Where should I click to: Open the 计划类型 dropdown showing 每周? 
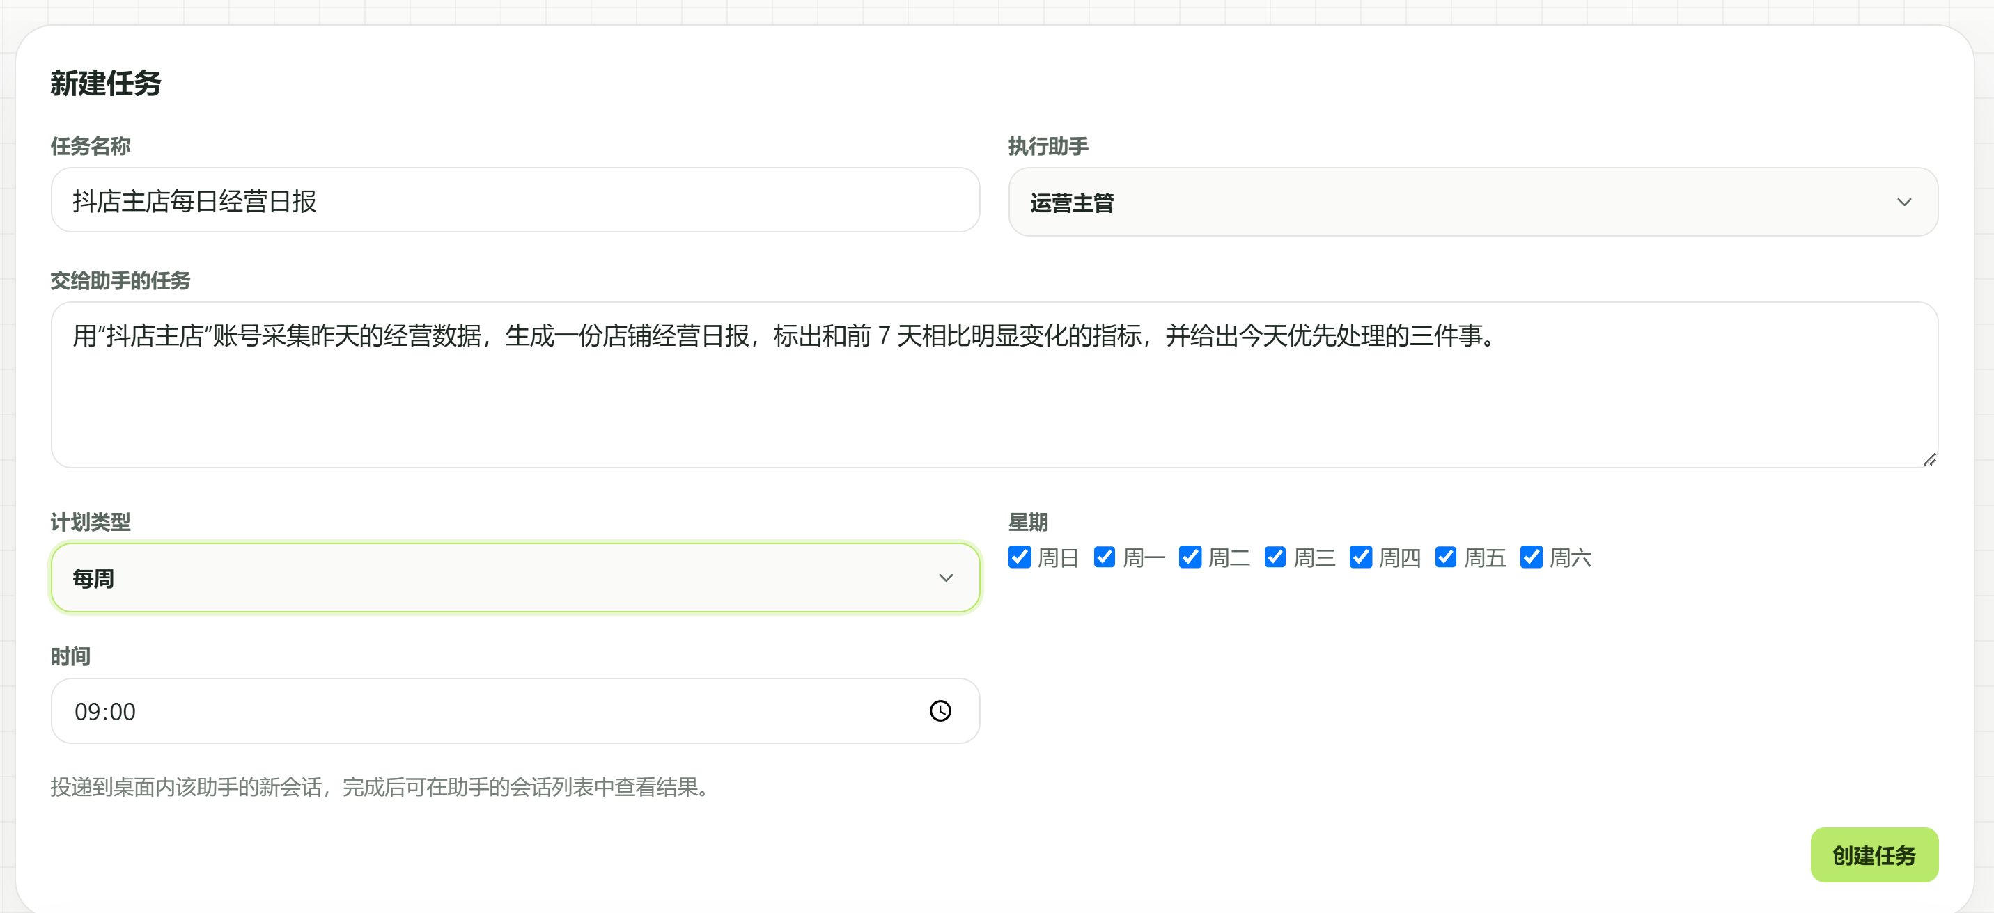(x=515, y=578)
